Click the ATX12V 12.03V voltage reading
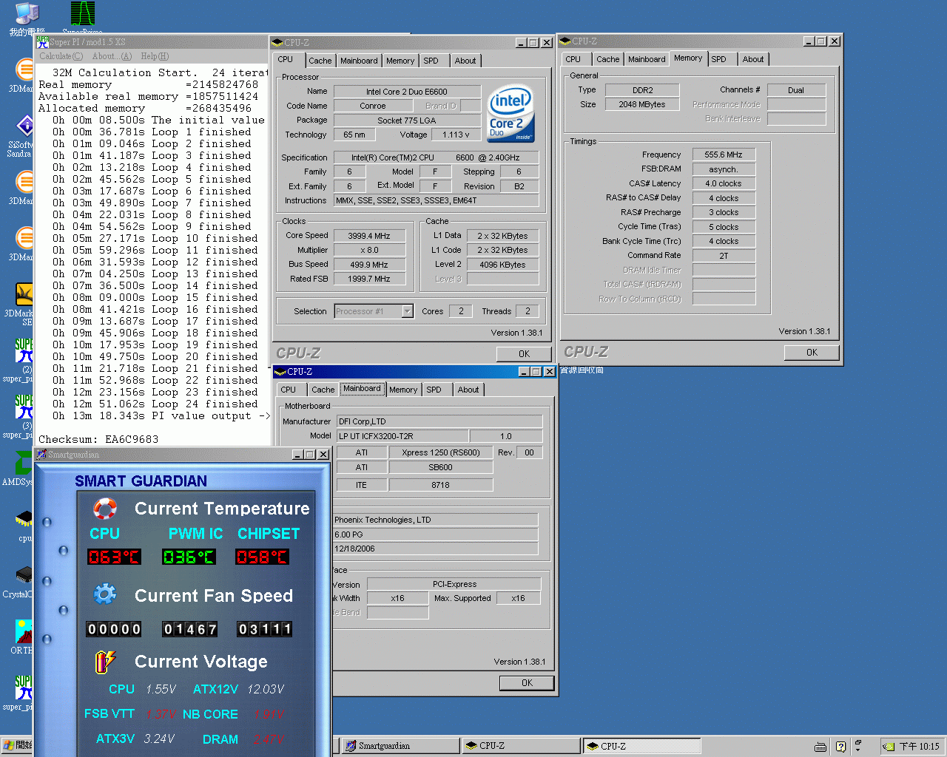Screen dimensions: 947x757 pos(266,689)
